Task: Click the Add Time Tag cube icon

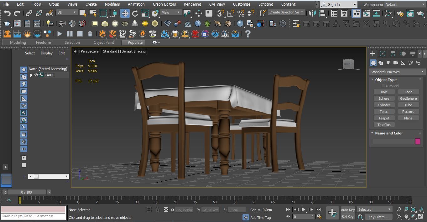Action: pyautogui.click(x=246, y=217)
